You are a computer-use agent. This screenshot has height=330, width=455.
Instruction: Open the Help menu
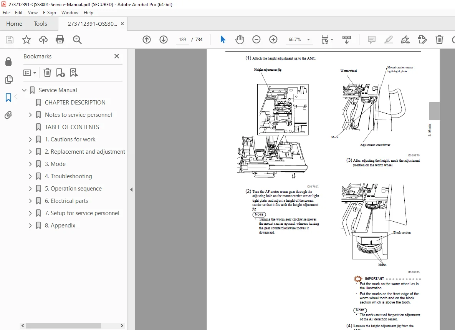[88, 12]
